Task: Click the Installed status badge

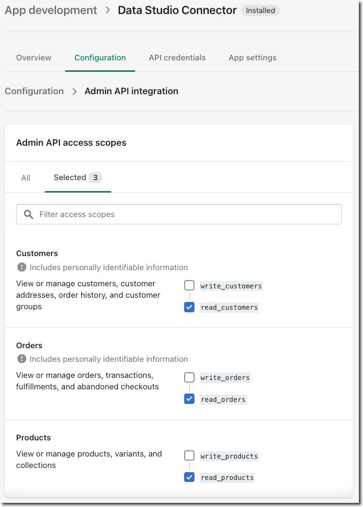Action: 261,10
